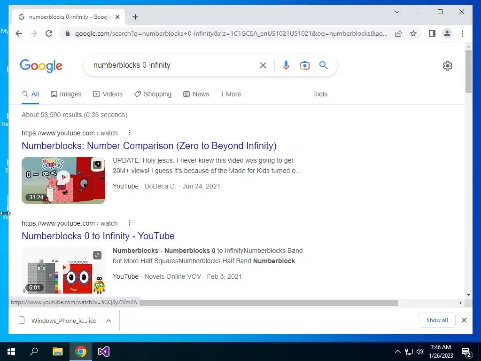This screenshot has width=481, height=361.
Task: Switch to the Shopping tab
Action: point(153,94)
